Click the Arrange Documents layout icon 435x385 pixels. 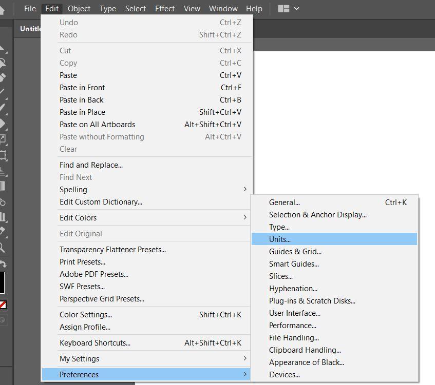point(283,9)
